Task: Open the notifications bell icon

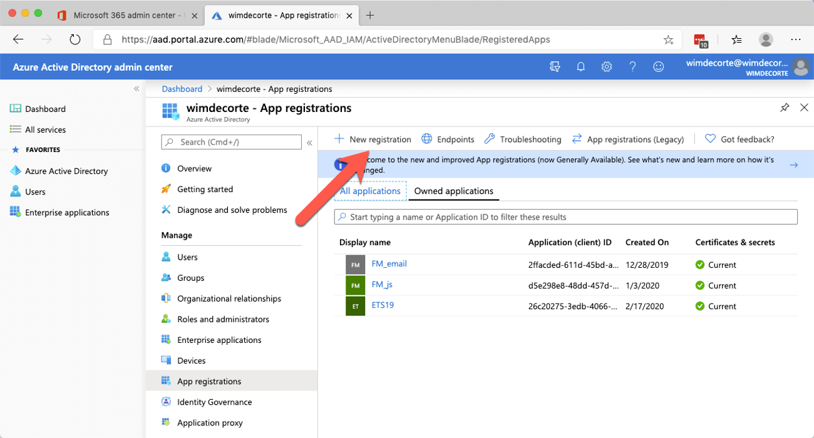Action: click(x=580, y=67)
